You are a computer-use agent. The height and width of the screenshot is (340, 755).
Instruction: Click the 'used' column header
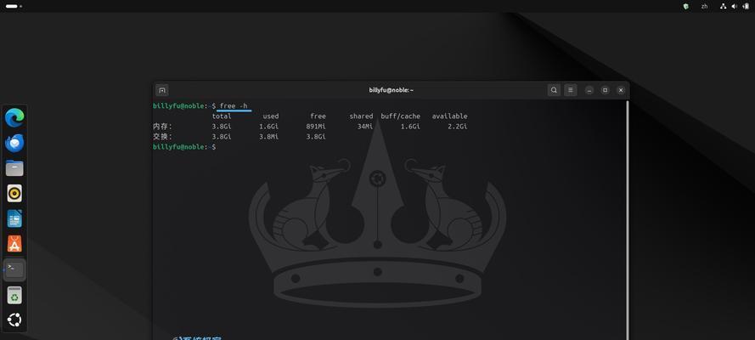(271, 116)
